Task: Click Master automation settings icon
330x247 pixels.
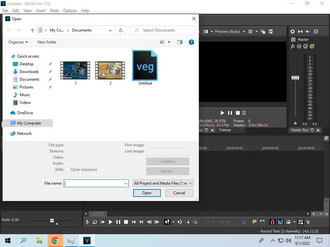Action: [299, 46]
